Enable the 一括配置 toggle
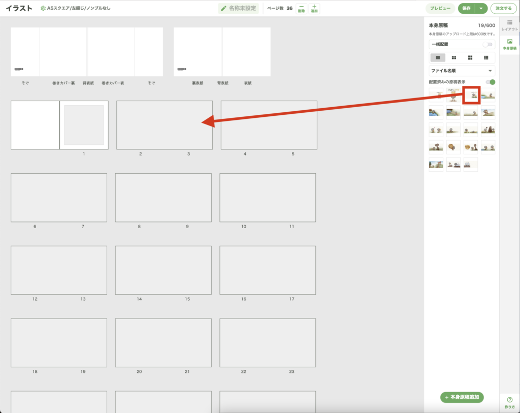 tap(489, 44)
